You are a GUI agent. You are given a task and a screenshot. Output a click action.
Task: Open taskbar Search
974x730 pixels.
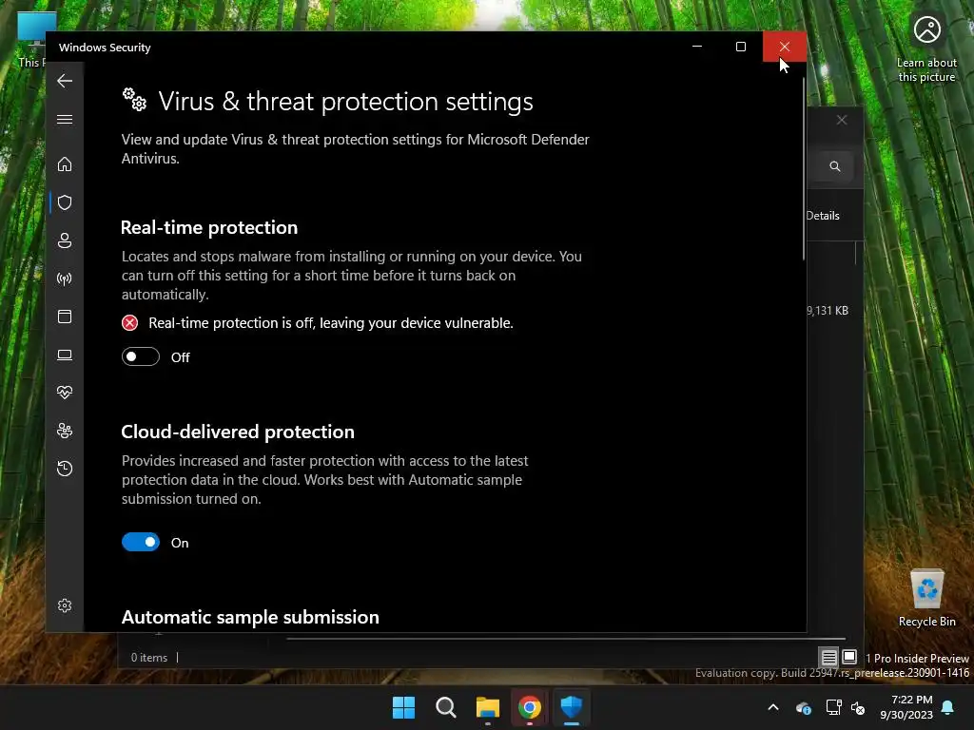[446, 707]
